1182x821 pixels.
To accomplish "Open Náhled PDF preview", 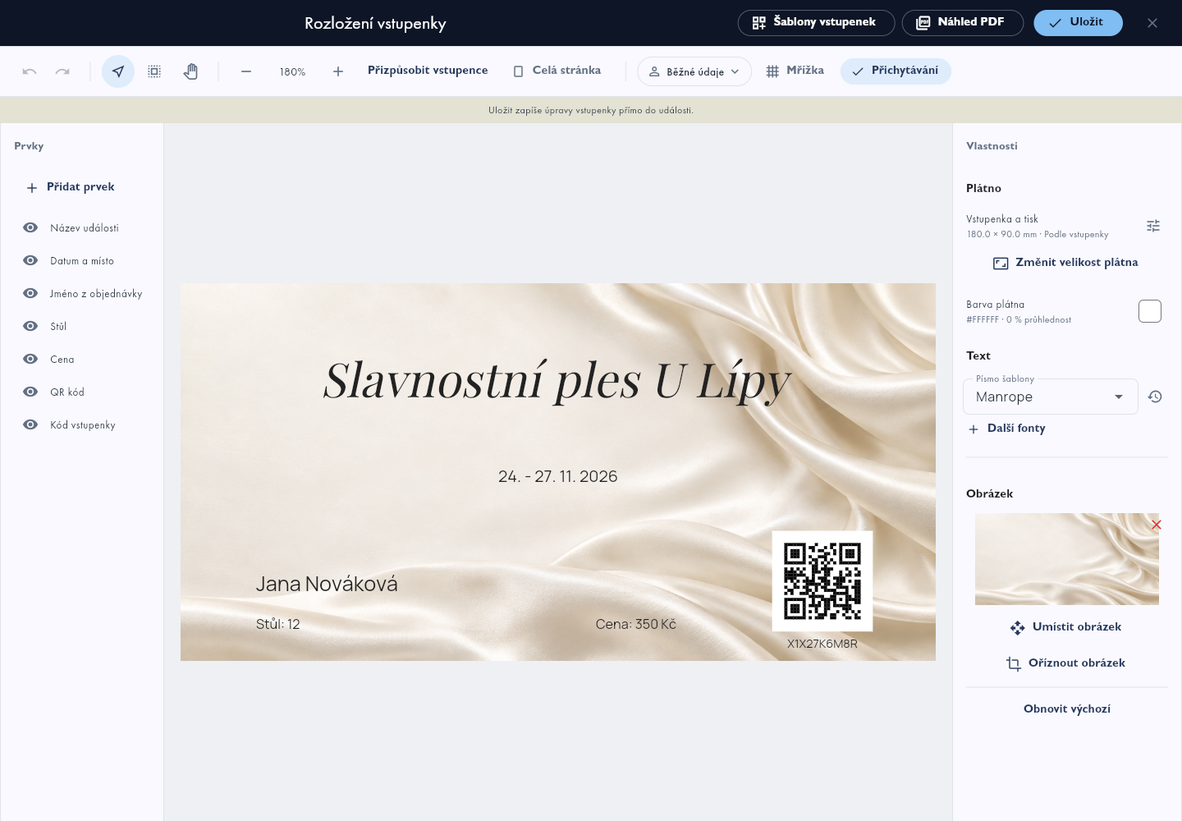I will (x=962, y=23).
